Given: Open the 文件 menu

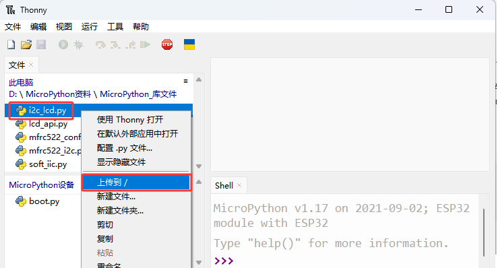Looking at the screenshot, I should tap(13, 27).
